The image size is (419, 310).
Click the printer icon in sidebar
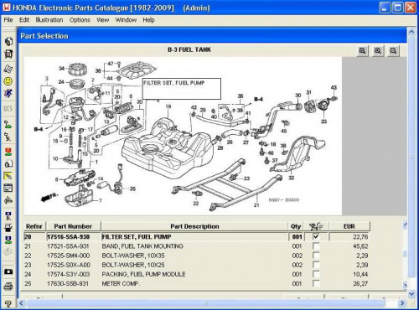point(8,287)
